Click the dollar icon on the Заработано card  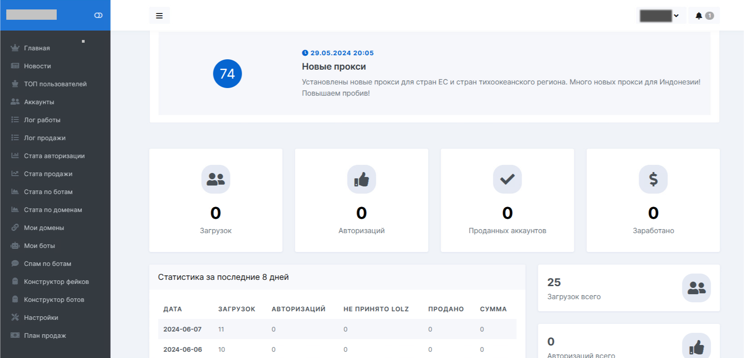point(653,179)
